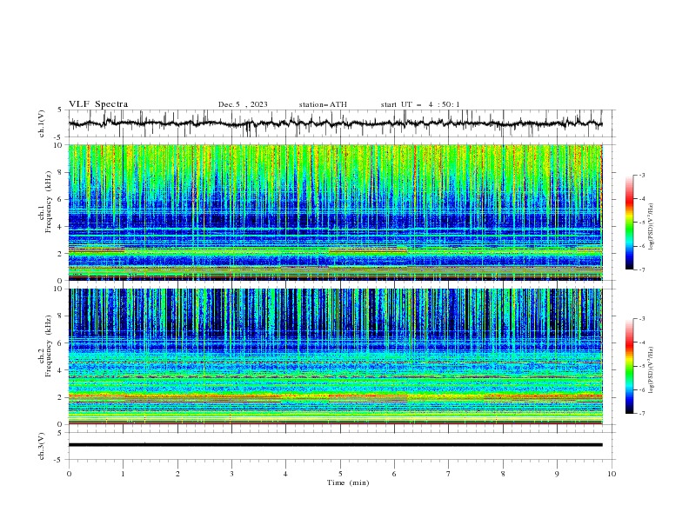Click the "-5" tick on ch.3(V) axis
The height and width of the screenshot is (532, 689).
tap(59, 460)
